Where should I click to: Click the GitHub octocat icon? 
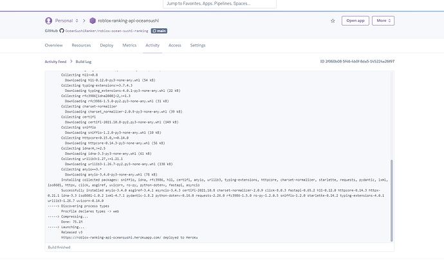tap(61, 31)
